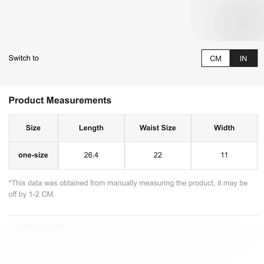Screen dimensions: 264x264
Task: Click the Width column header
Action: click(224, 128)
